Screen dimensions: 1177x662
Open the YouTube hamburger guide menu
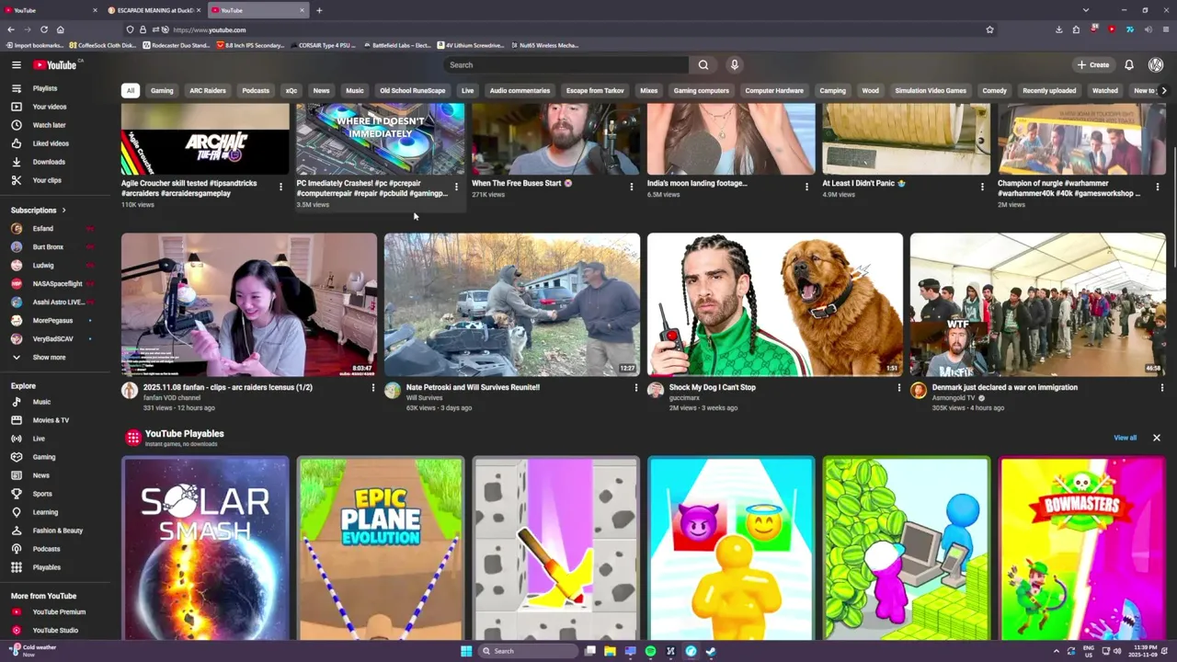[16, 64]
